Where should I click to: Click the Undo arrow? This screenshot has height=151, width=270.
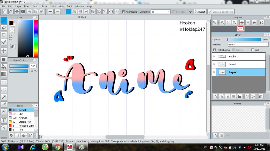click(50, 12)
